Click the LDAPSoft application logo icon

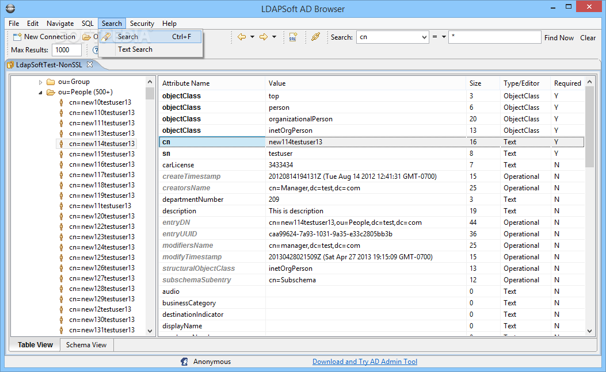pos(10,9)
